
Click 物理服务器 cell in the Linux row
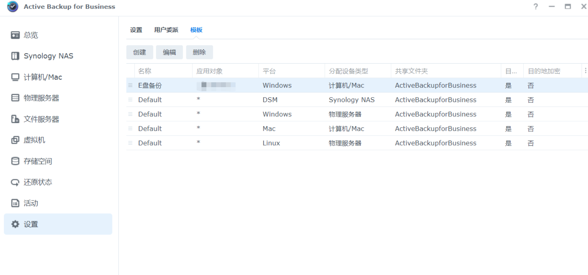[x=345, y=143]
